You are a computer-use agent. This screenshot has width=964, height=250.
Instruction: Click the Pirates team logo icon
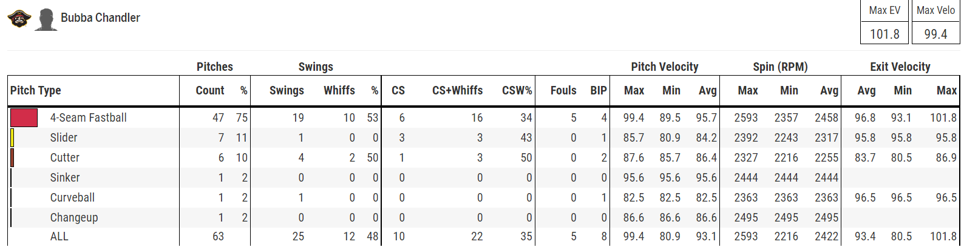pos(19,19)
